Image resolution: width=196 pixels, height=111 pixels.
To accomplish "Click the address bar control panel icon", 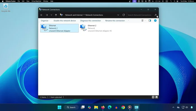I will tap(61, 15).
